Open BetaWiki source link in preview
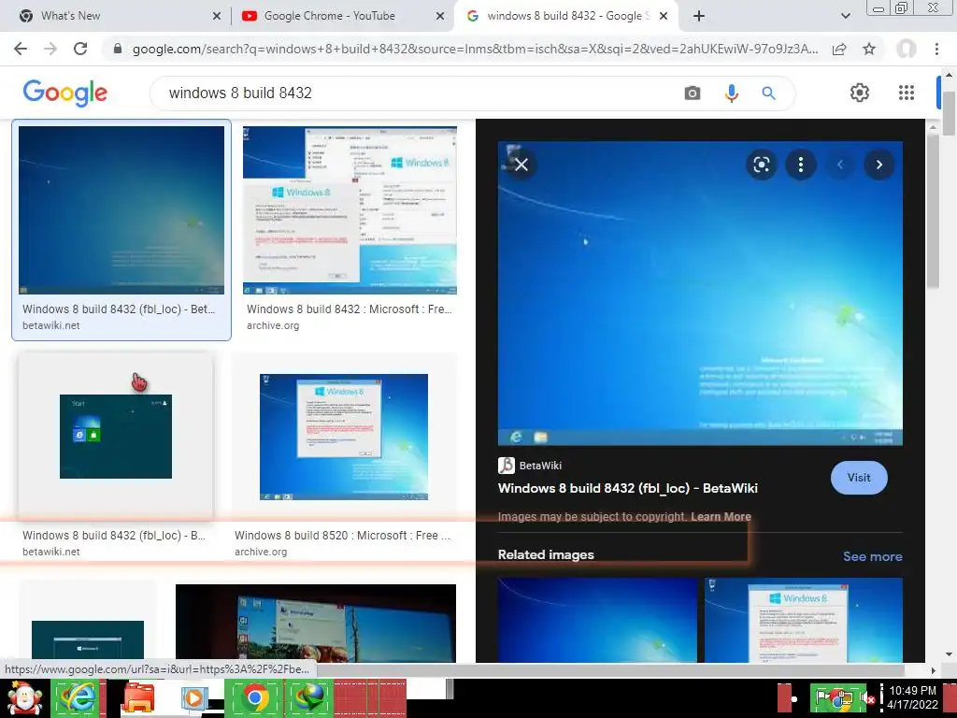Image resolution: width=957 pixels, height=718 pixels. (530, 466)
